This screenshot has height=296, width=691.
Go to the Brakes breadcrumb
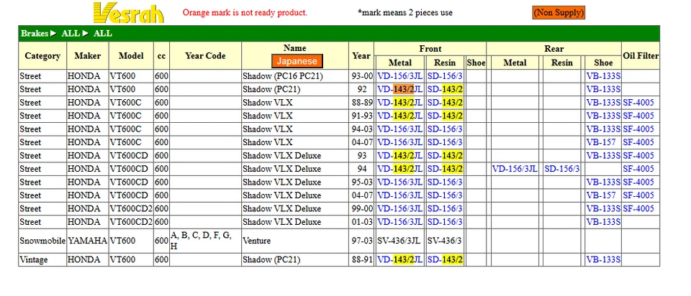pos(35,34)
